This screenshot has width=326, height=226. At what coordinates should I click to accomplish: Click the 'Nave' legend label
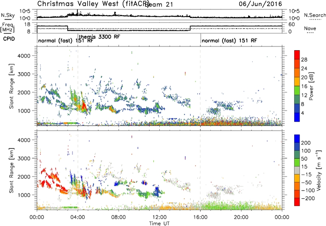(310, 29)
